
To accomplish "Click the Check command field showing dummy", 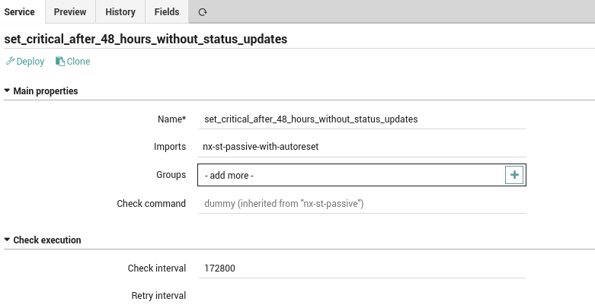I will [x=362, y=203].
